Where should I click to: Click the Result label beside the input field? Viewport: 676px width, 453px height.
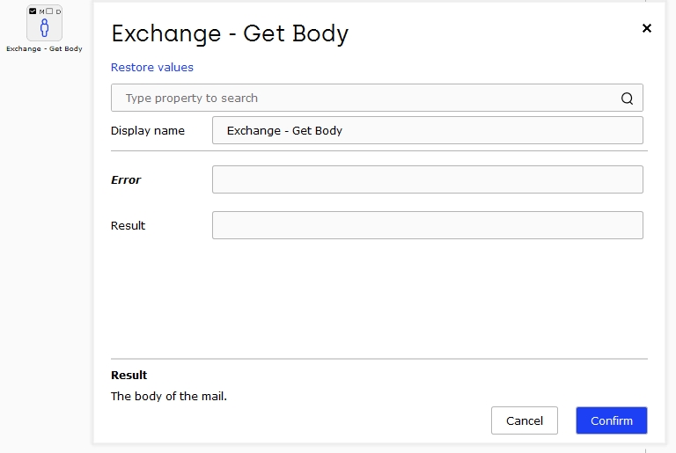(x=128, y=225)
